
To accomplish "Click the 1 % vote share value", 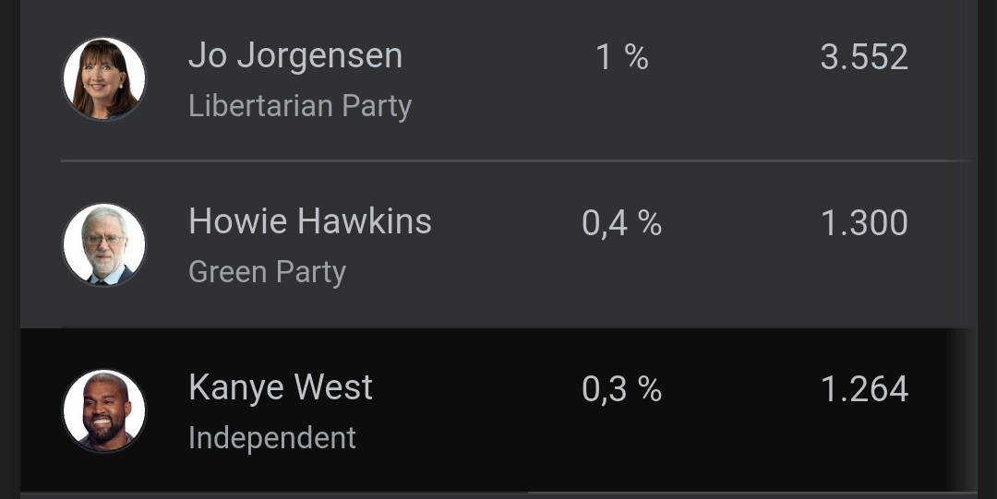I will [x=622, y=58].
